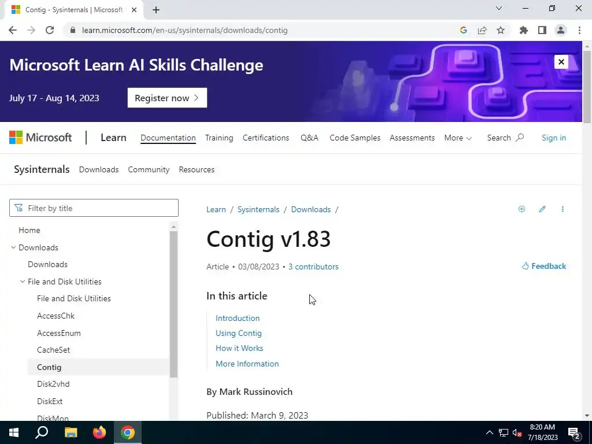
Task: Click the add to collection plus icon
Action: (x=521, y=209)
